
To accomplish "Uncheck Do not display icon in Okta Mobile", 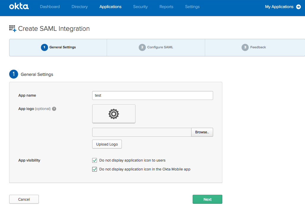I will tap(94, 169).
